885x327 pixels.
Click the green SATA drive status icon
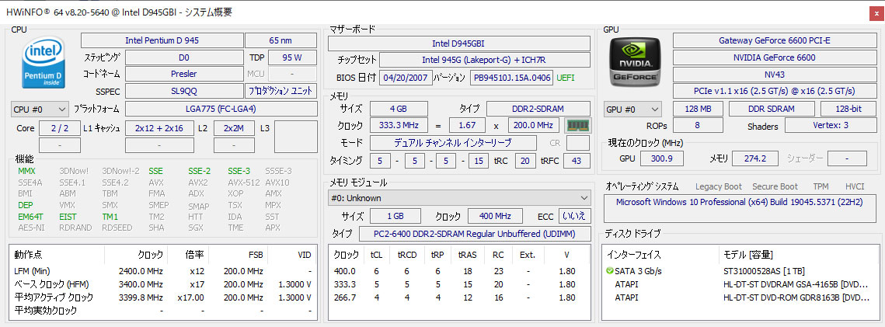(x=610, y=271)
